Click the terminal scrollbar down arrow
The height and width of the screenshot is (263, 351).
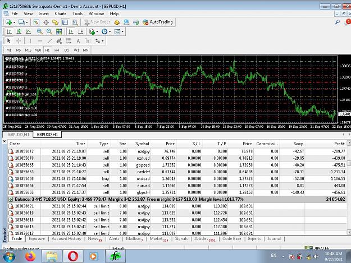click(x=349, y=232)
